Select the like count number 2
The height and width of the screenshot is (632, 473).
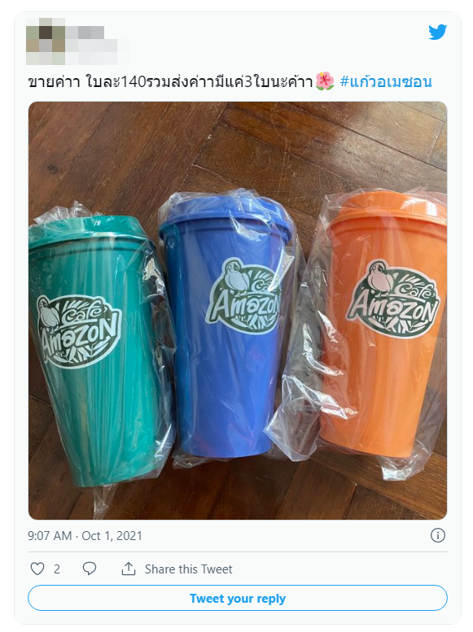pos(57,569)
